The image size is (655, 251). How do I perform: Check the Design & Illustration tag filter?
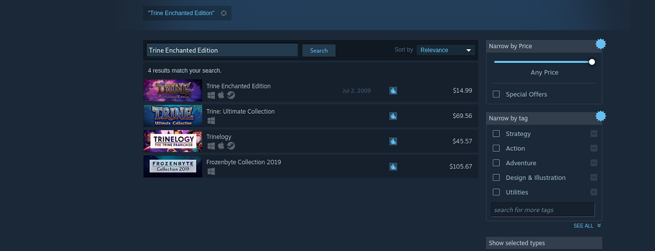click(x=496, y=177)
